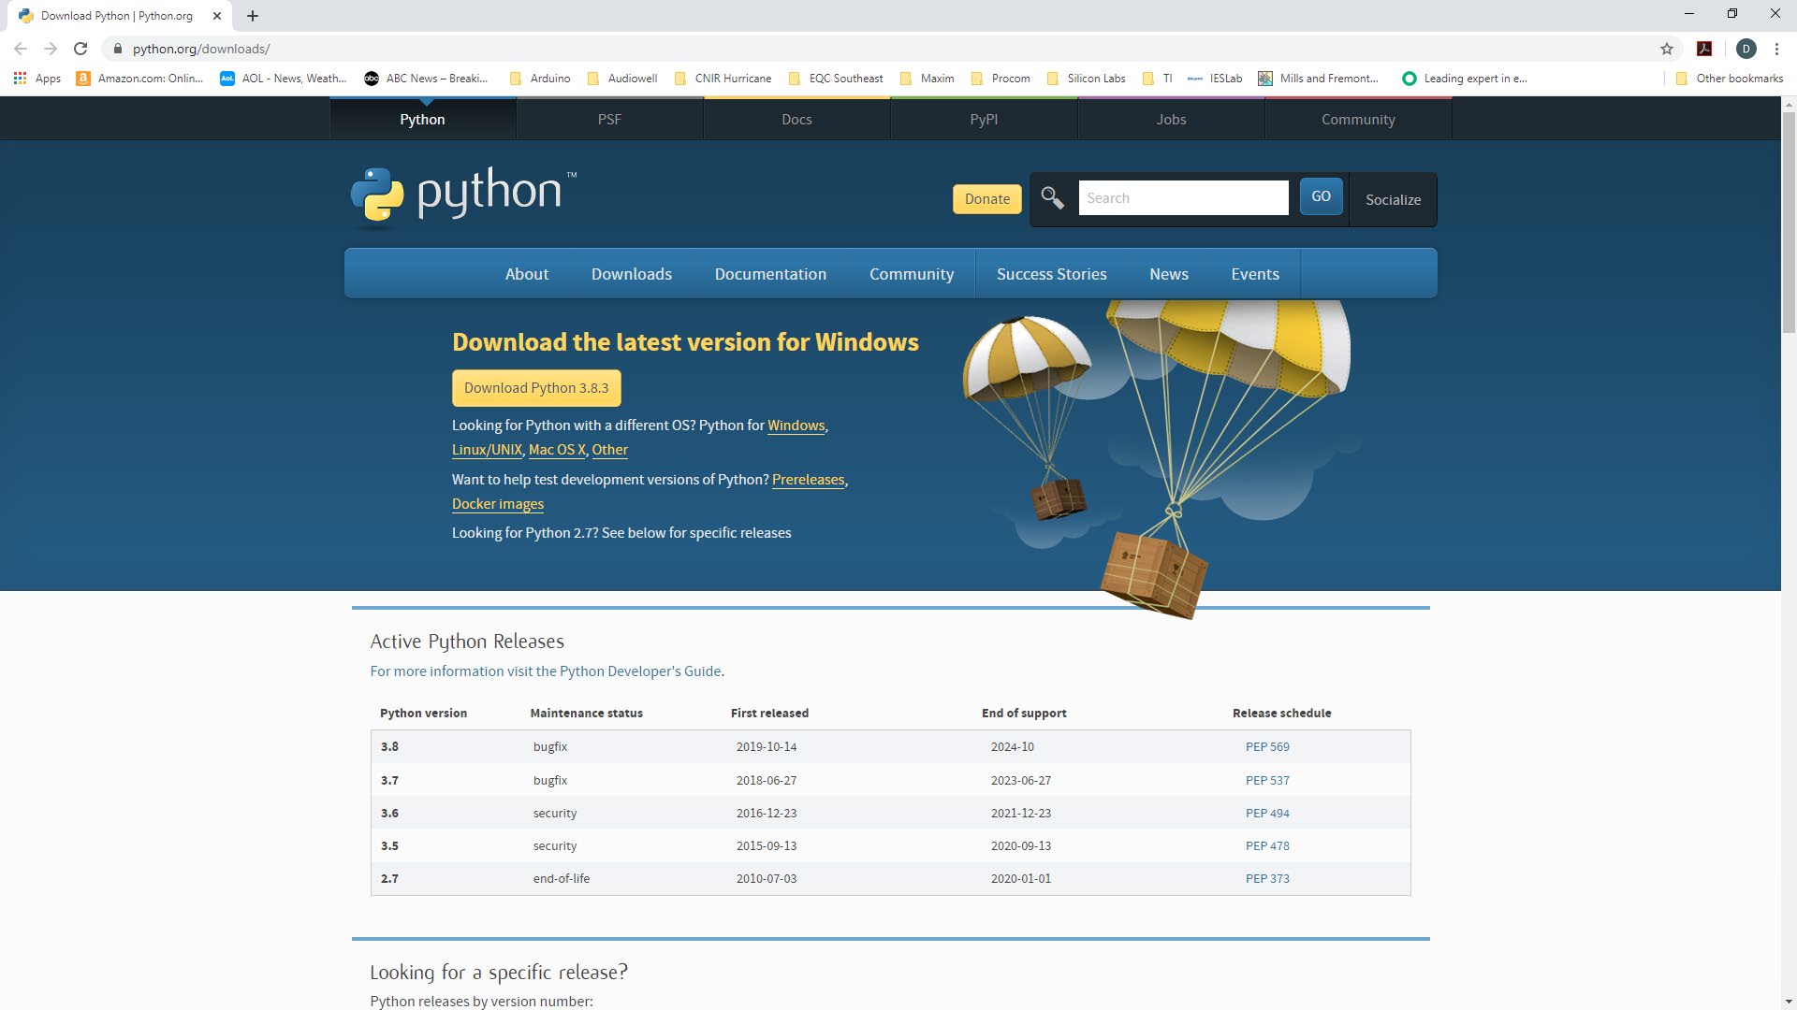Bookmark this page with the star icon
Viewport: 1797px width, 1010px height.
click(x=1666, y=49)
